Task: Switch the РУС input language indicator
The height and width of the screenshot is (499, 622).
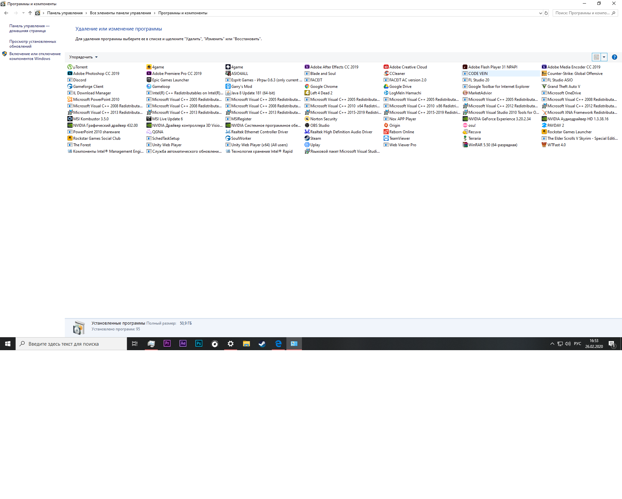Action: tap(577, 344)
